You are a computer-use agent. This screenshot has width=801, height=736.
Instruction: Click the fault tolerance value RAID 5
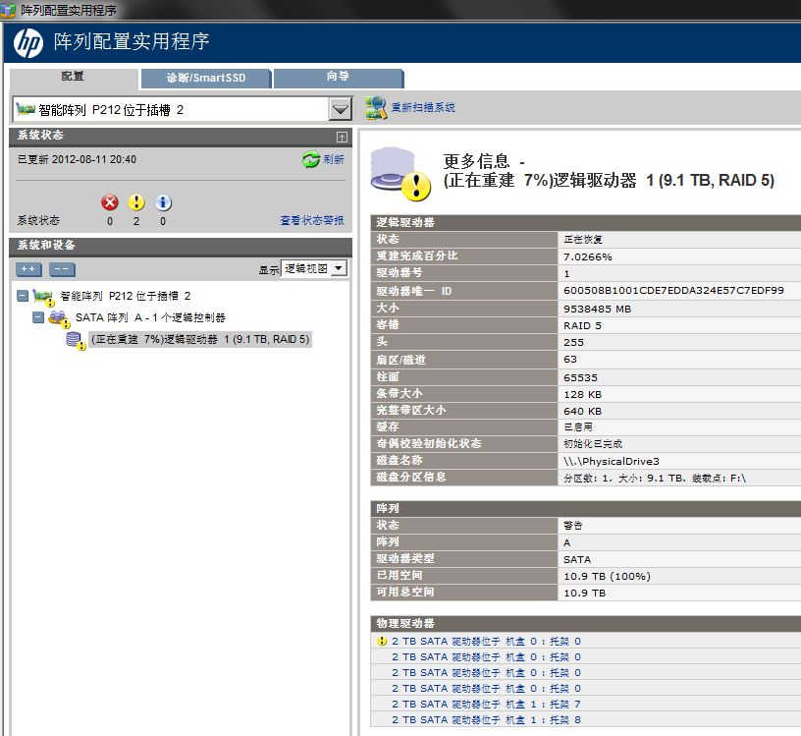582,326
